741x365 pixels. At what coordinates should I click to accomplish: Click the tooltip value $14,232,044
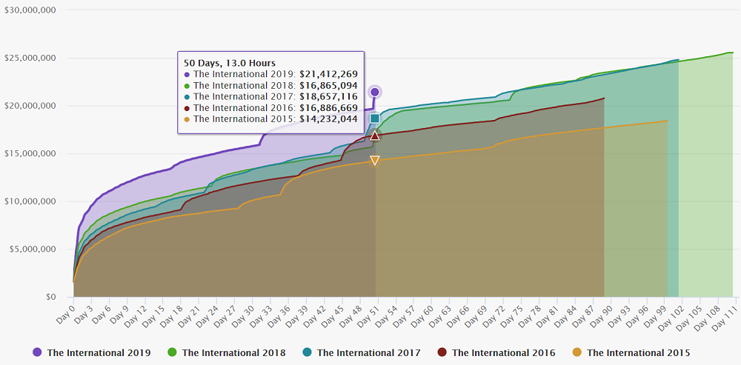328,119
